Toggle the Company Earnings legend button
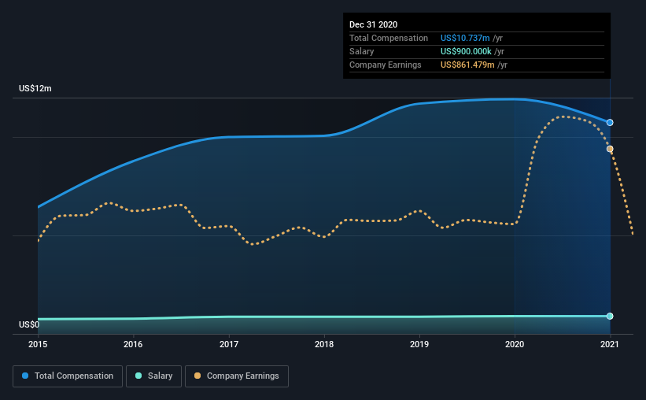Image resolution: width=646 pixels, height=400 pixels. click(x=237, y=376)
